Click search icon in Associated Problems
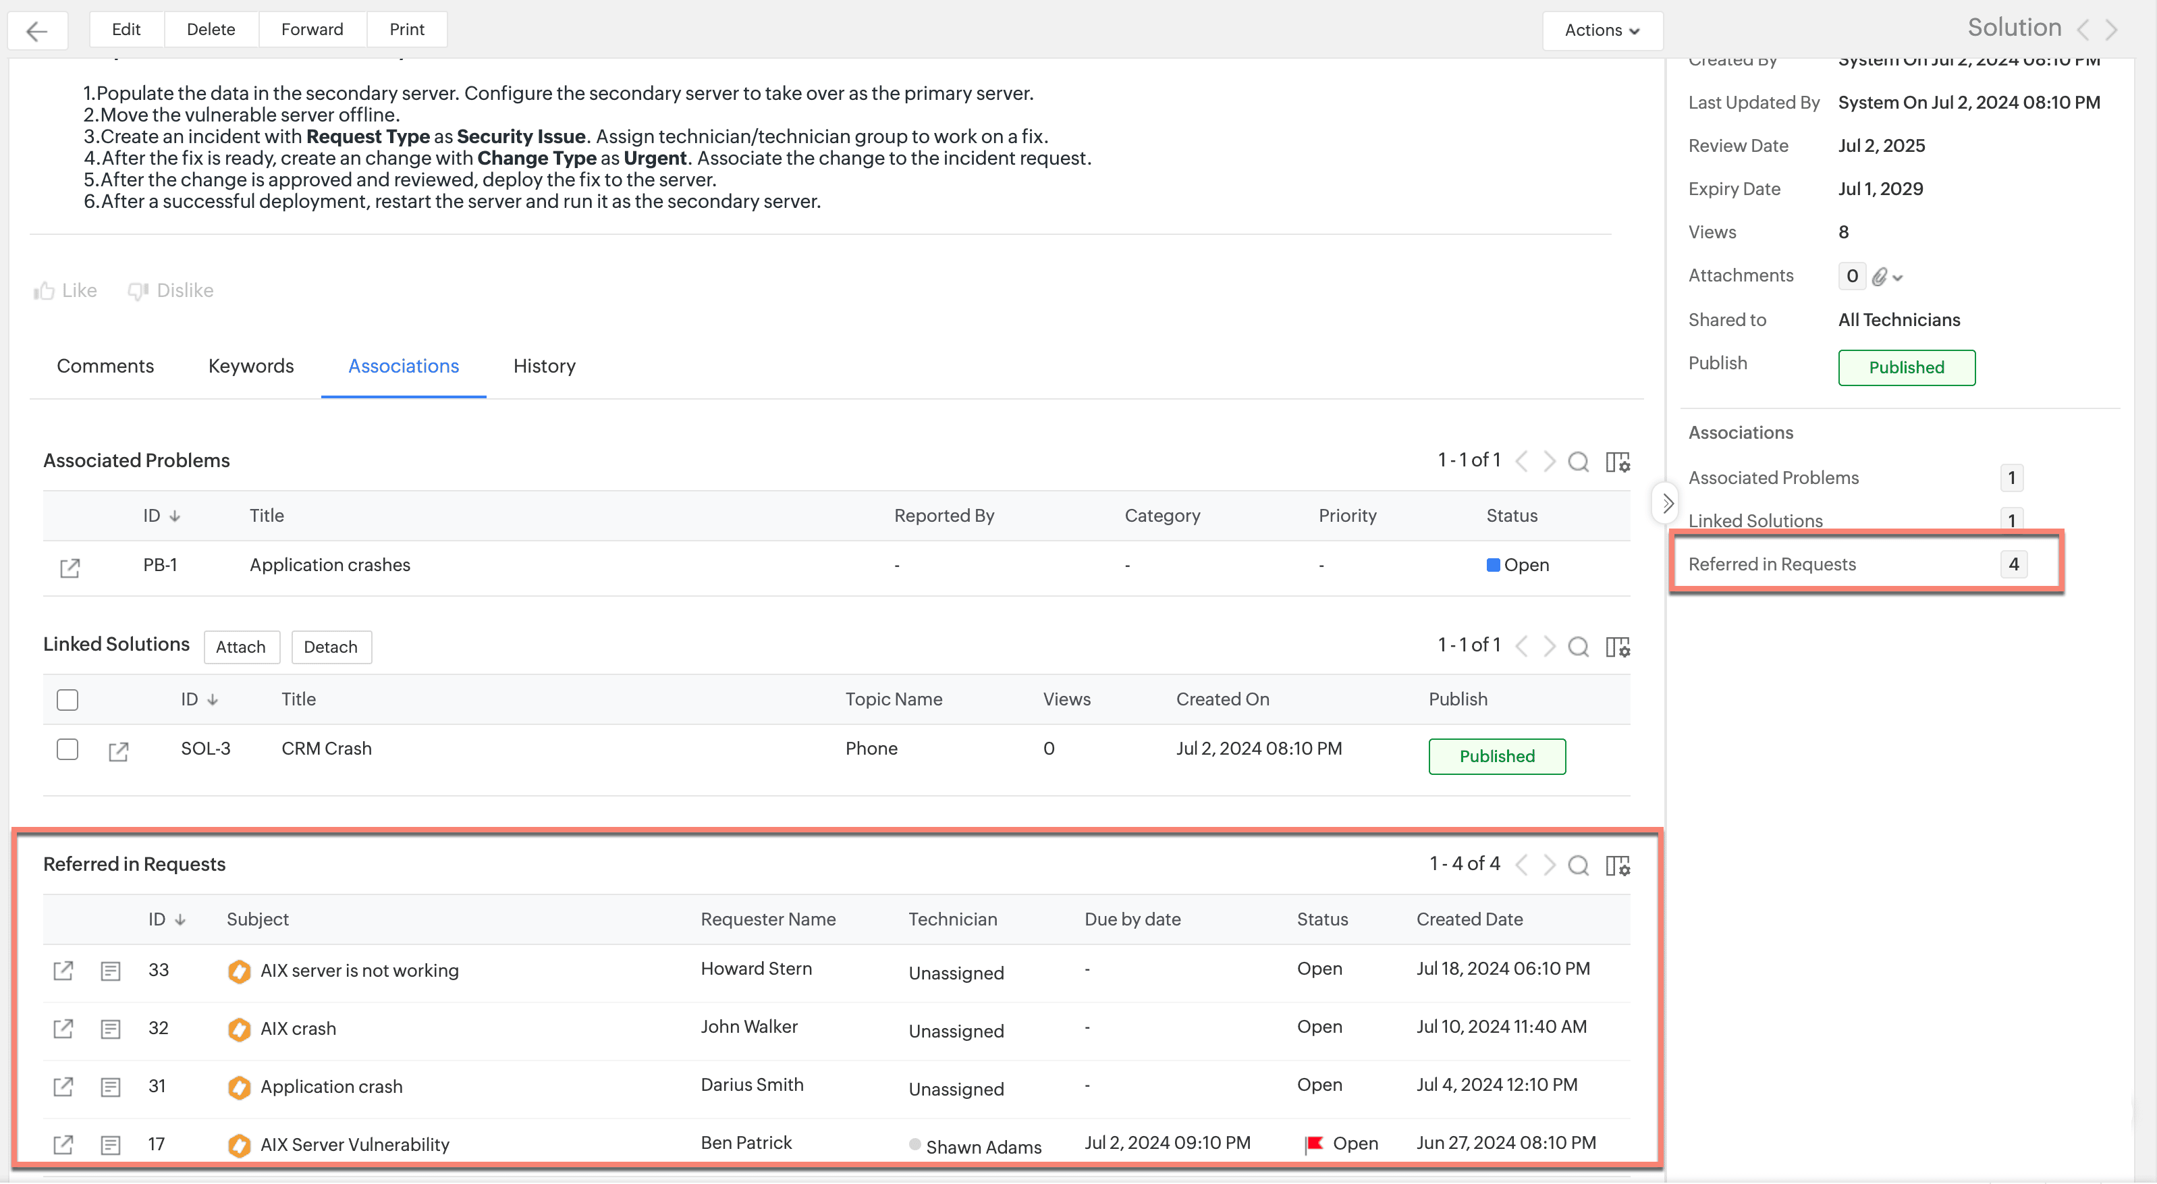 tap(1577, 461)
